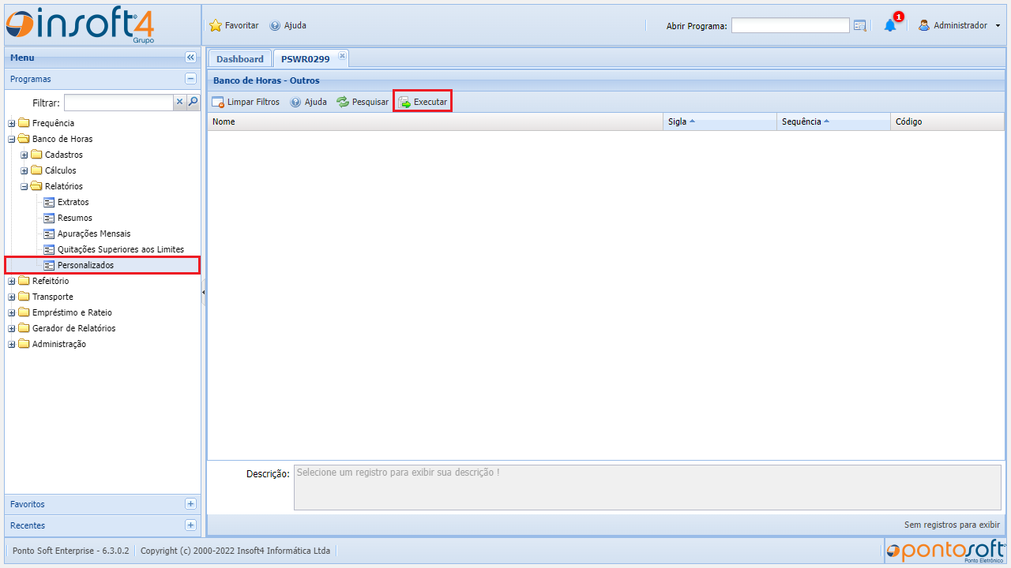Click the notification bell icon

pos(890,25)
